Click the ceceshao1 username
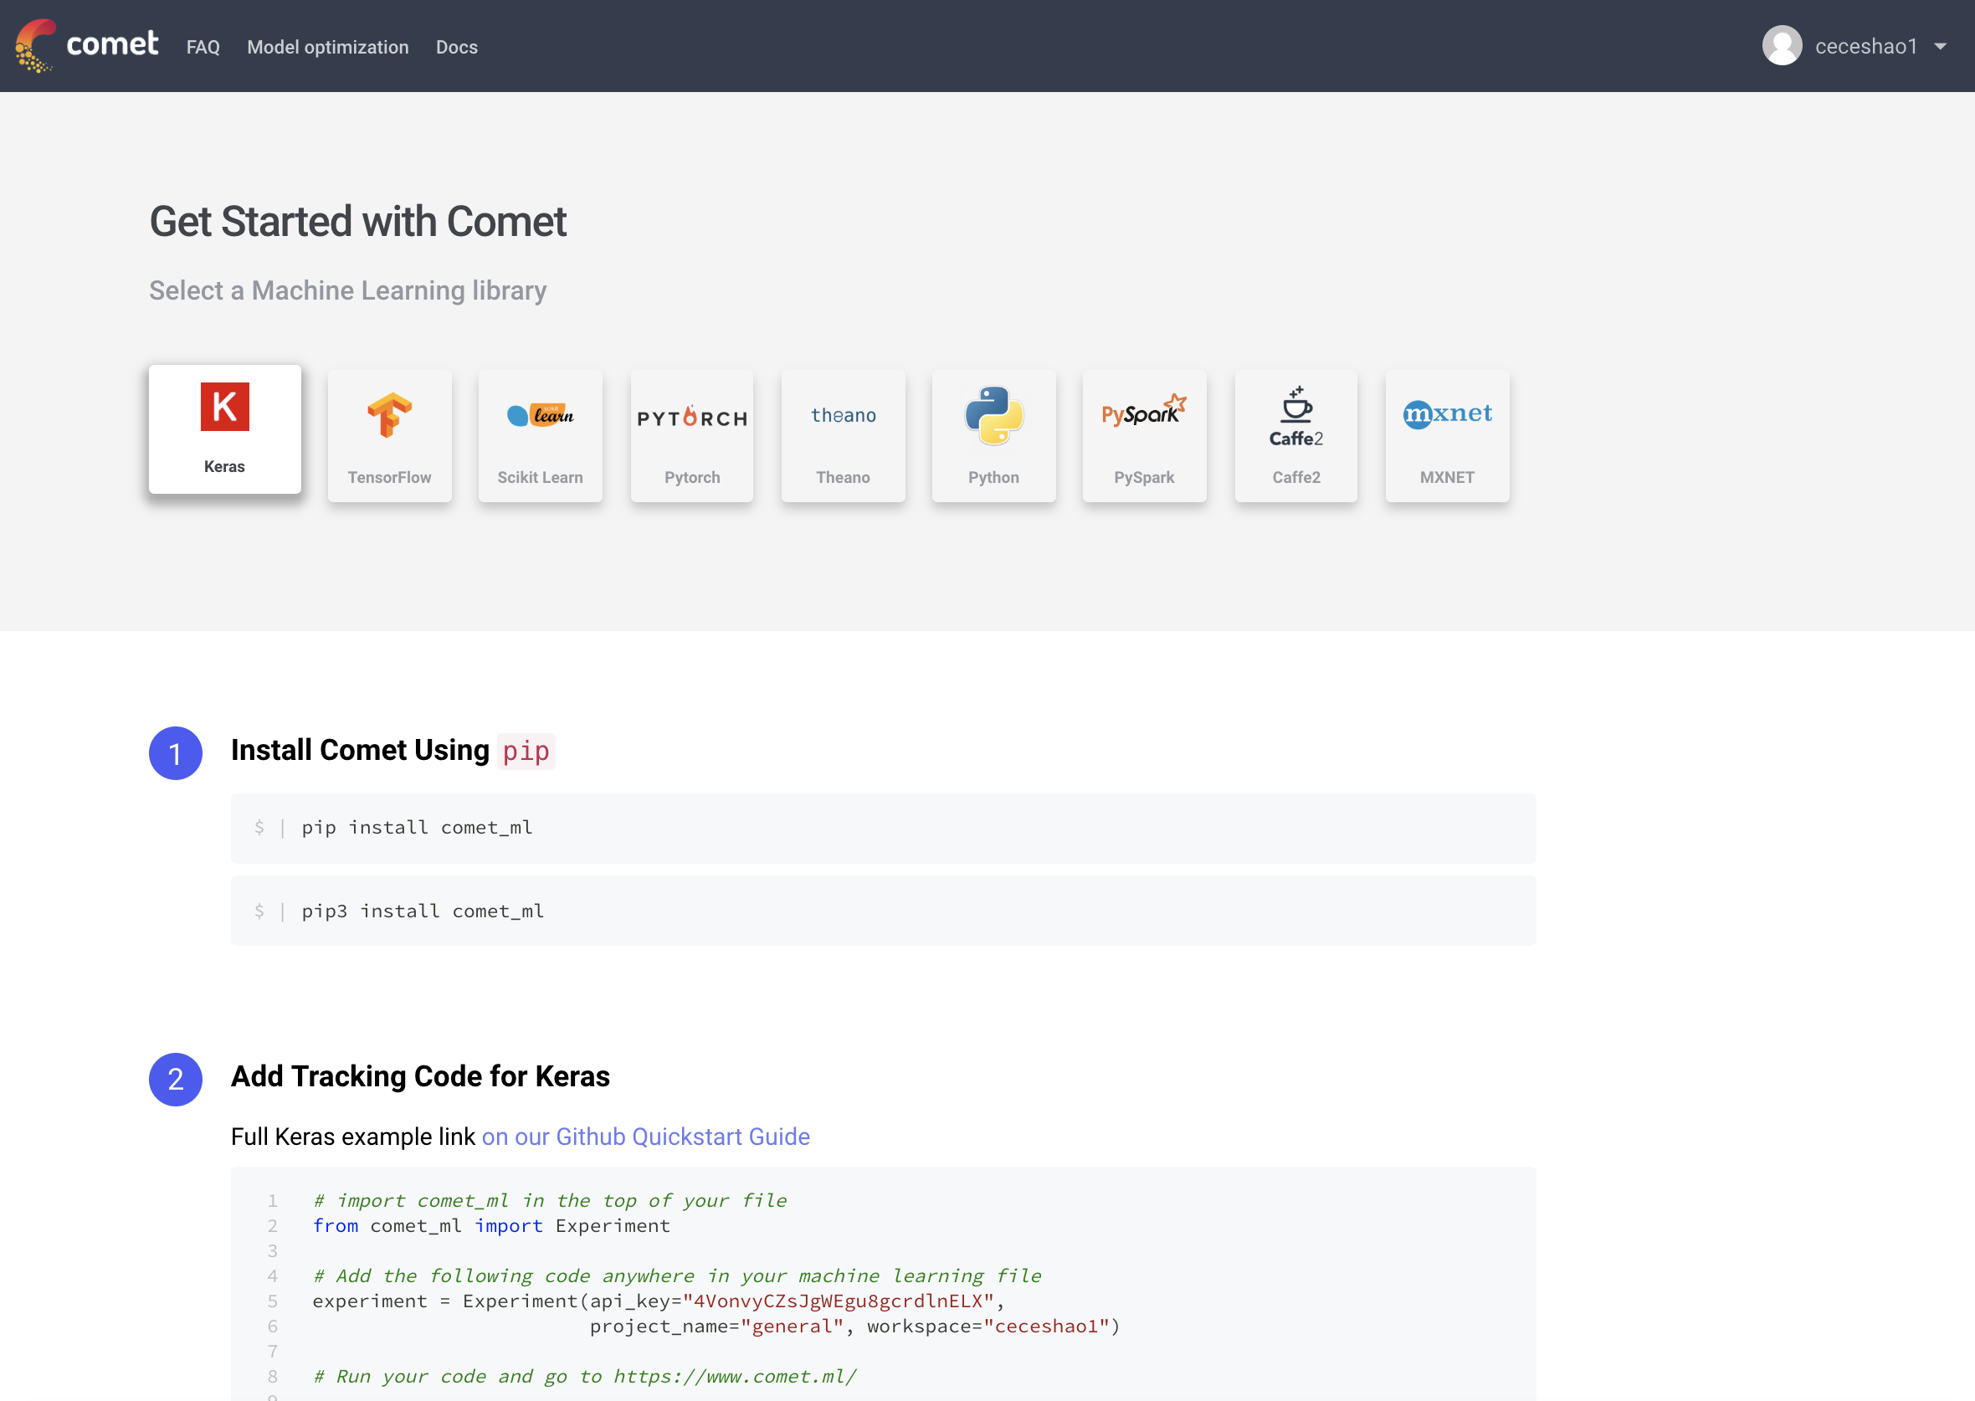The width and height of the screenshot is (1975, 1401). pos(1865,47)
